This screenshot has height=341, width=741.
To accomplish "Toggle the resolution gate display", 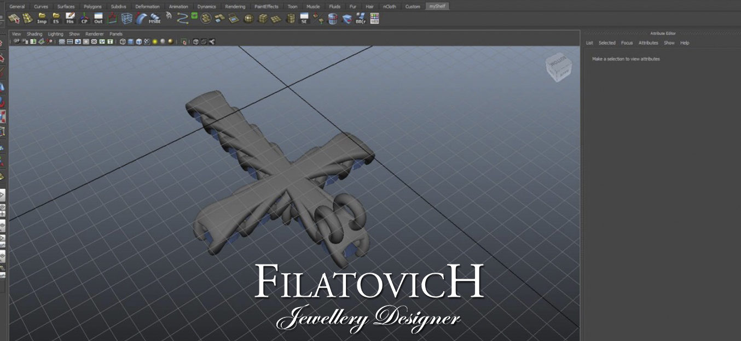I will click(78, 42).
